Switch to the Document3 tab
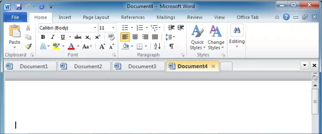Screen dimensions: 322x134 tap(139, 66)
